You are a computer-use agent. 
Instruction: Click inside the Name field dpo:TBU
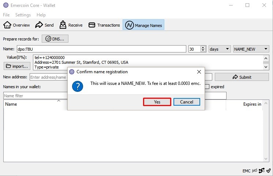tap(101, 49)
